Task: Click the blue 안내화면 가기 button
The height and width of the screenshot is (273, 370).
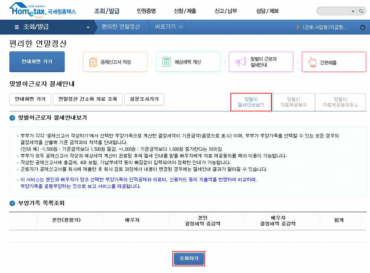Action: click(x=37, y=62)
